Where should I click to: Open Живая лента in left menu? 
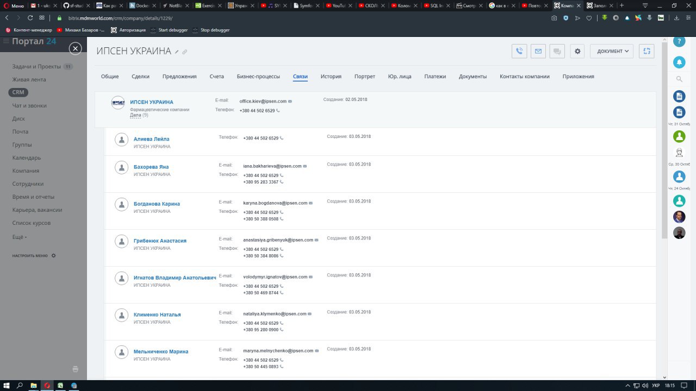pyautogui.click(x=29, y=79)
